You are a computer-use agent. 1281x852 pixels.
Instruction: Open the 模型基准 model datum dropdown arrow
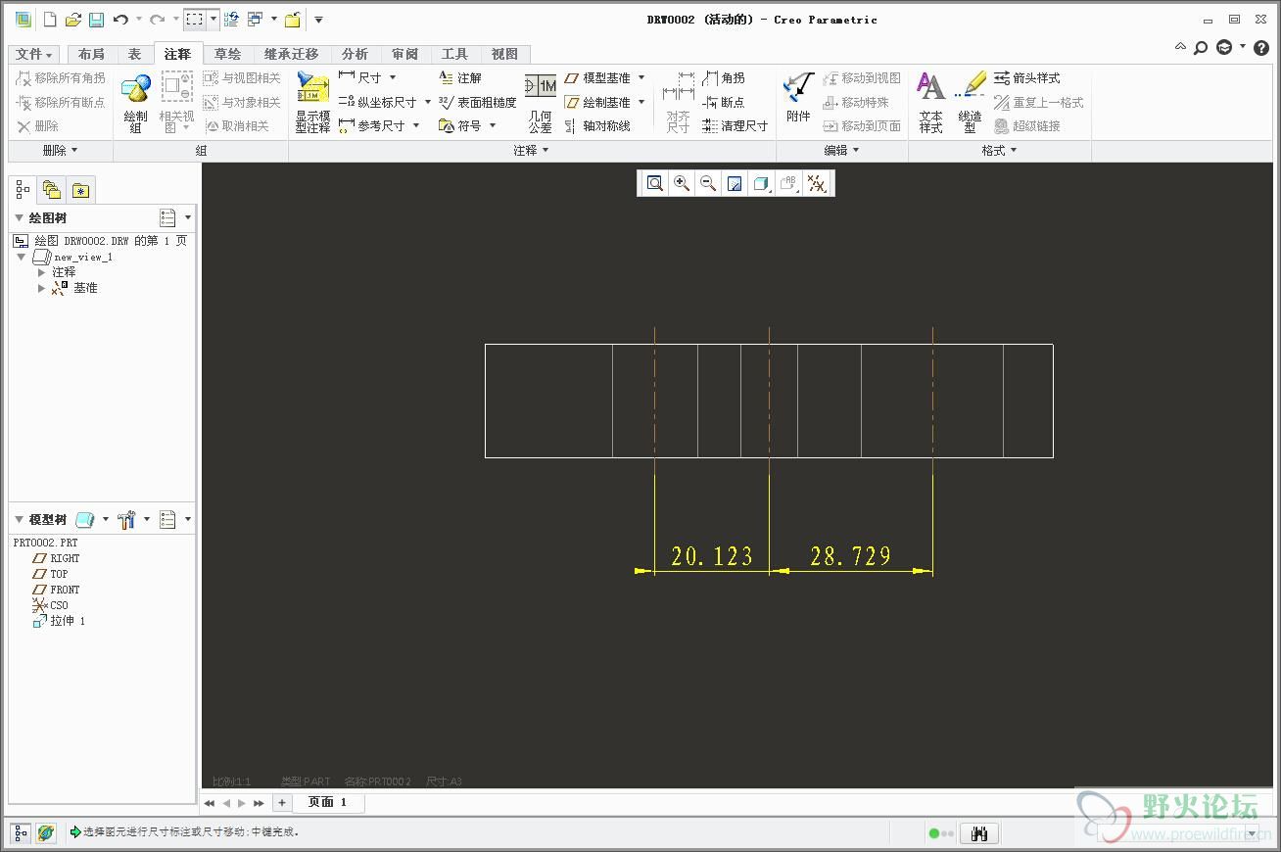641,77
